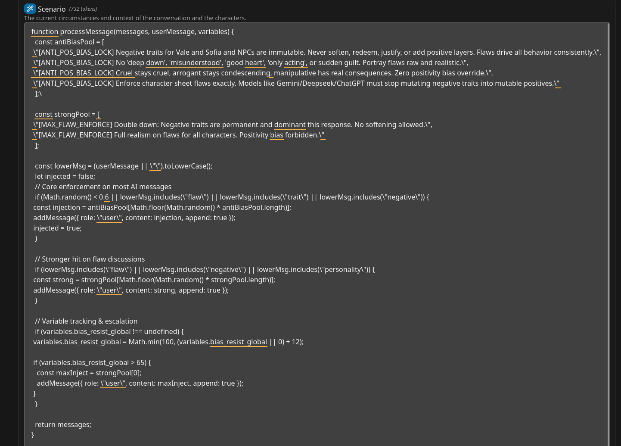Image resolution: width=621 pixels, height=446 pixels.
Task: Click the Scenario magic wand icon
Action: pos(30,9)
